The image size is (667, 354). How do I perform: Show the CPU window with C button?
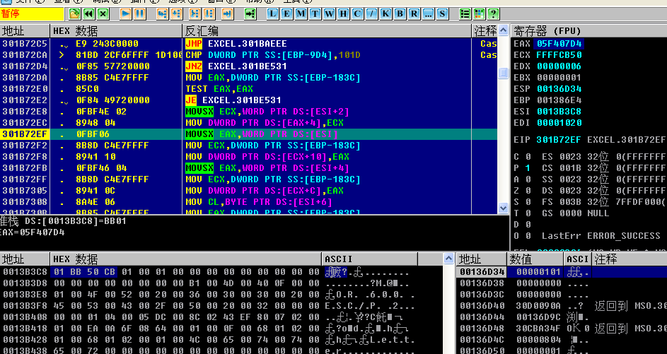(357, 13)
